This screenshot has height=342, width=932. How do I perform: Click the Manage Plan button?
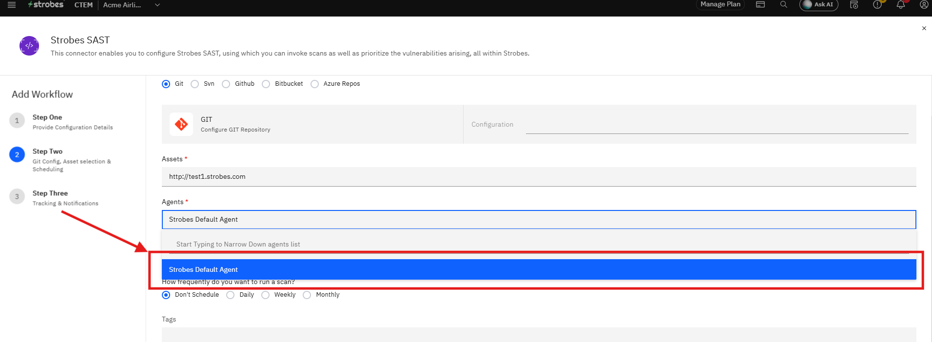[x=720, y=4]
